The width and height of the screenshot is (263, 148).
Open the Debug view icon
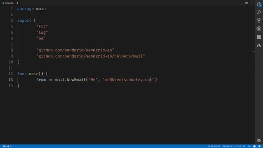click(259, 29)
